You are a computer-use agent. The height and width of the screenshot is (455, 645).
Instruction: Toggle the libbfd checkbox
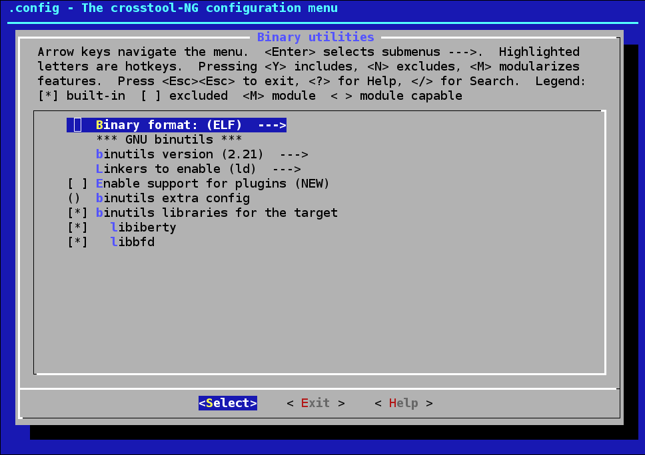point(78,242)
